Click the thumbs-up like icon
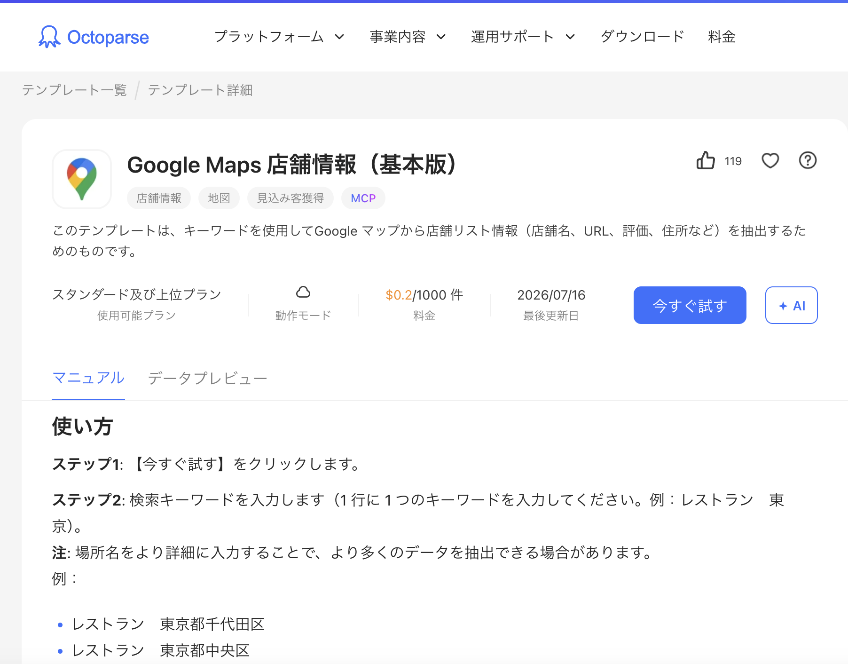 pyautogui.click(x=706, y=160)
